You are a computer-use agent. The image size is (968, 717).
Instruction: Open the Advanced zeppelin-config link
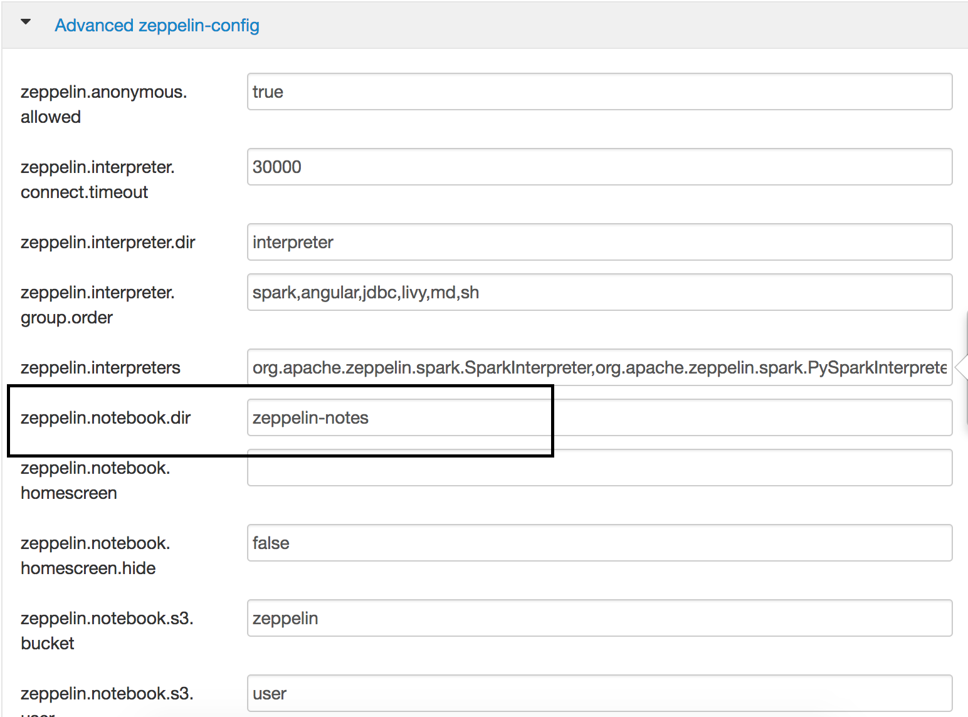coord(157,25)
